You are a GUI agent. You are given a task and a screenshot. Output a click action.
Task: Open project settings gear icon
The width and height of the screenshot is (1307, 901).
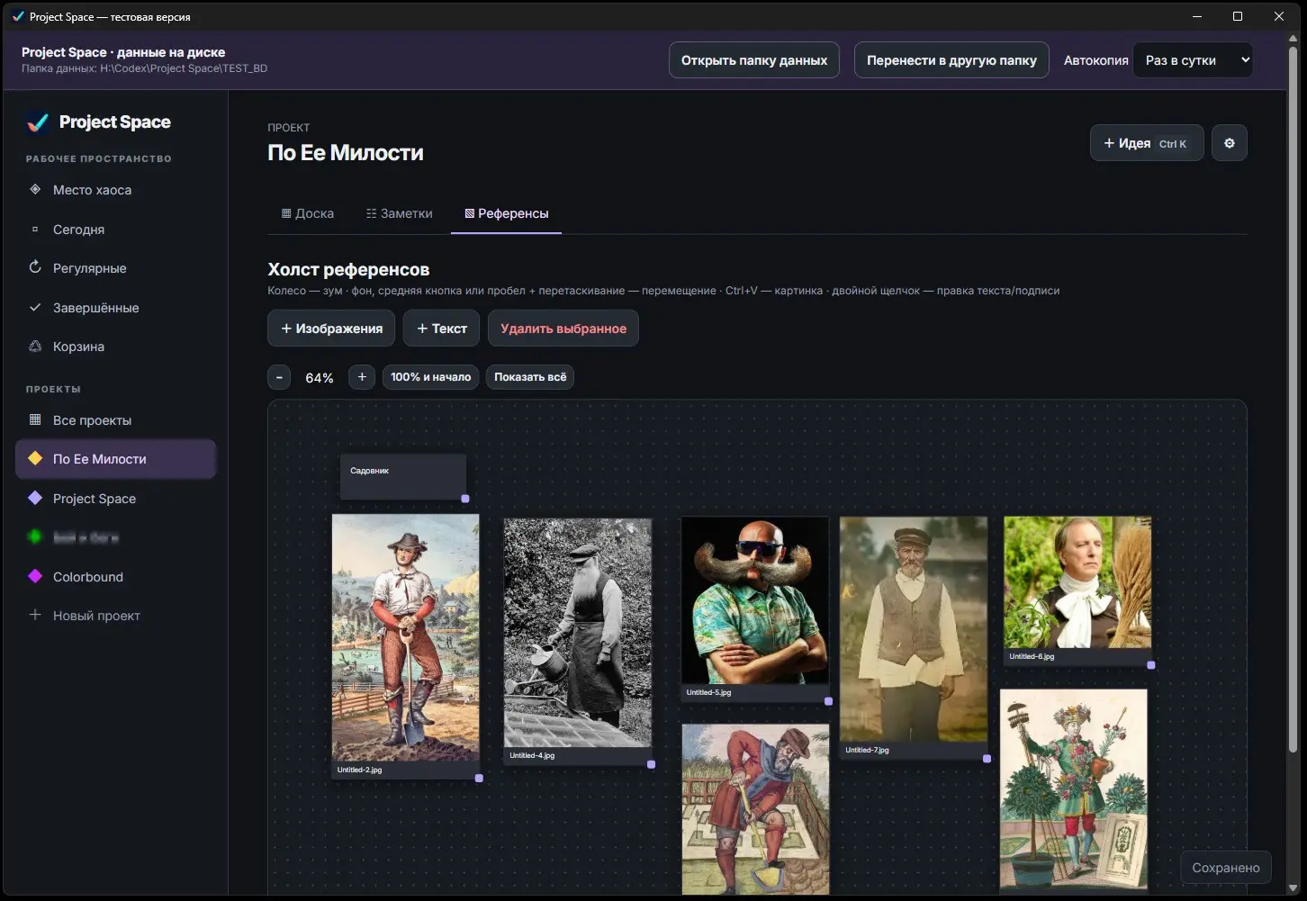tap(1230, 143)
